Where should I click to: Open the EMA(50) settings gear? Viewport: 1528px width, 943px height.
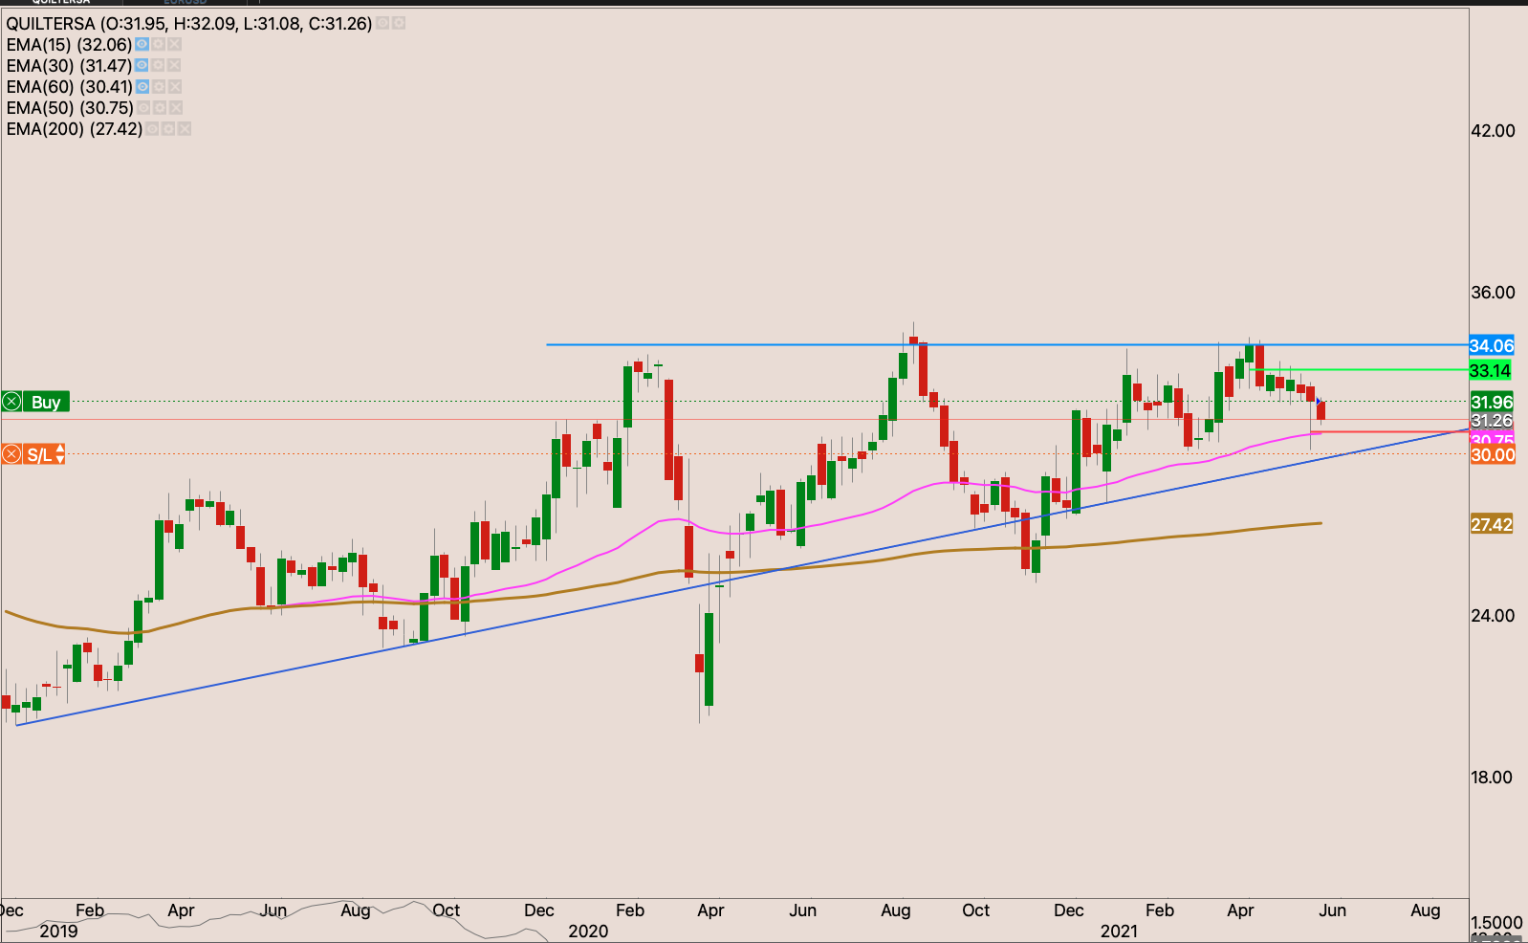159,108
